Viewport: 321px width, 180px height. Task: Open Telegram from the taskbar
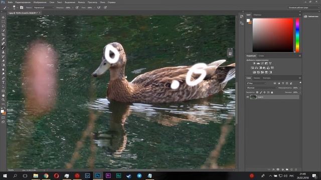click(139, 175)
